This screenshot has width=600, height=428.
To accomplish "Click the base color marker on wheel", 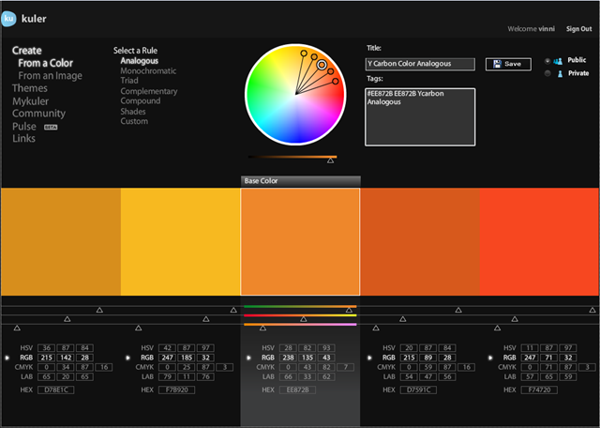I will point(322,65).
